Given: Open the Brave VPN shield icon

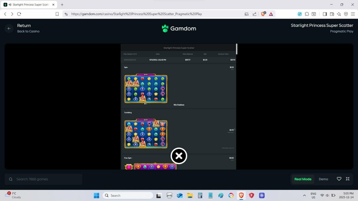Looking at the screenshot, I should point(346,14).
